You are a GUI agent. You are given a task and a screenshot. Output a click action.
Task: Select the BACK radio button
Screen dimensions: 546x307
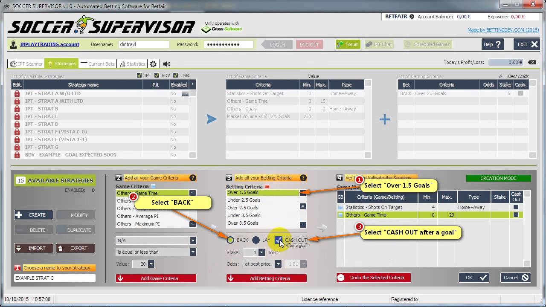[x=230, y=240]
